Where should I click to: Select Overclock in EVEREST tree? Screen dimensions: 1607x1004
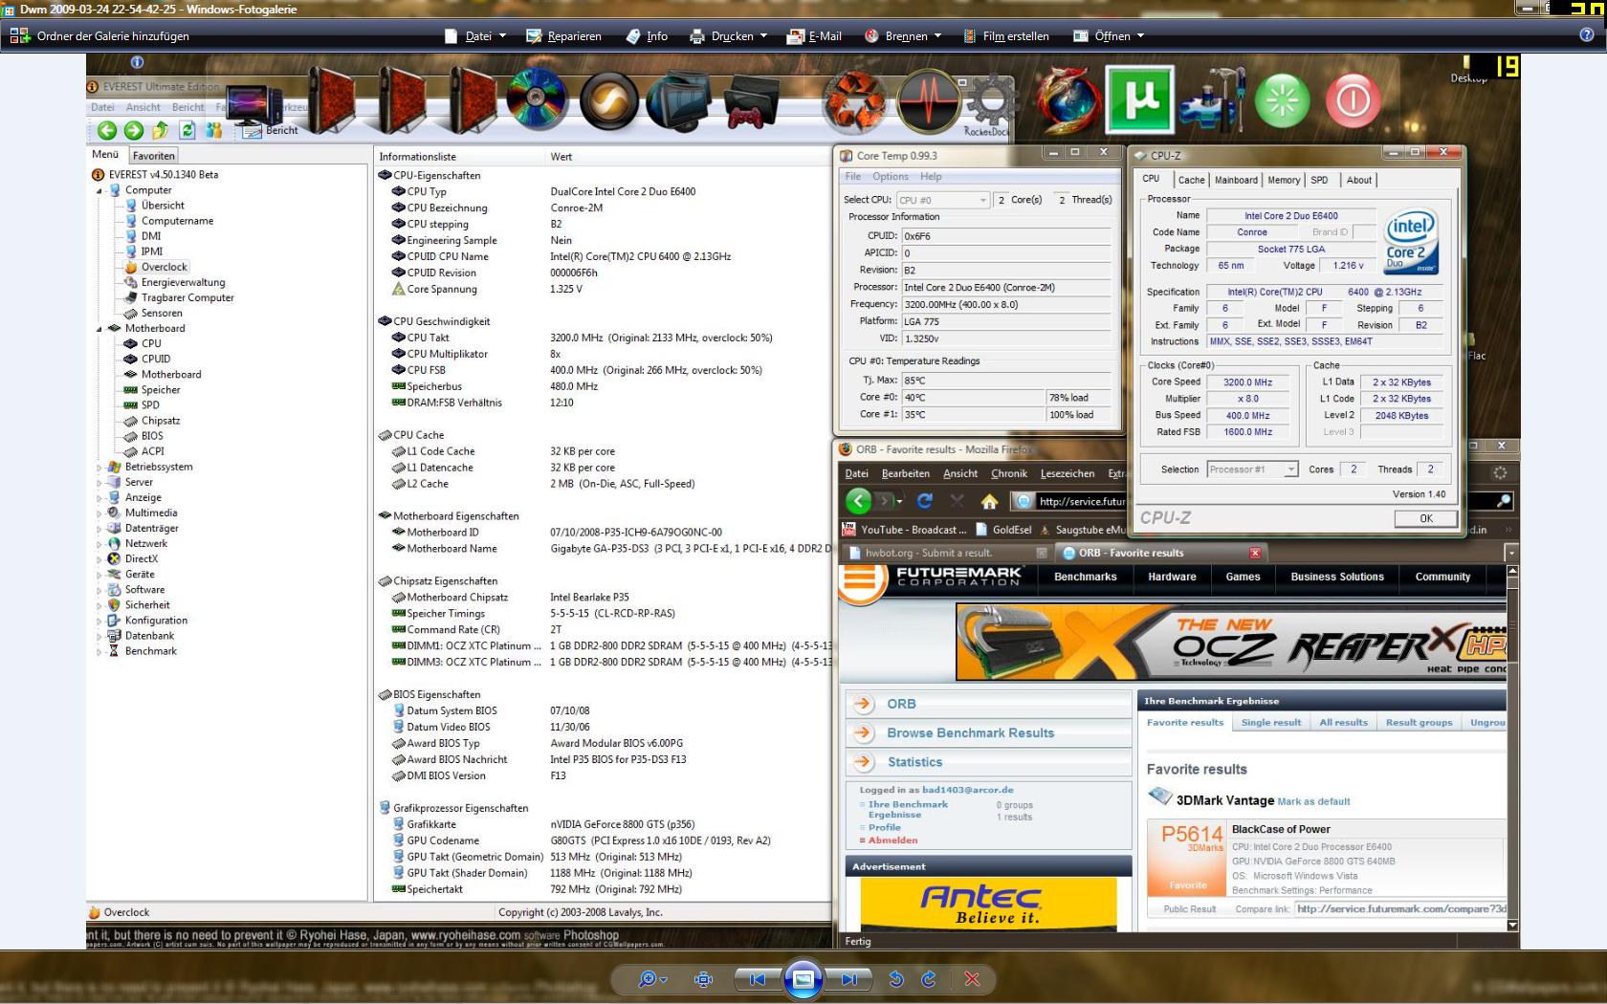[x=165, y=267]
